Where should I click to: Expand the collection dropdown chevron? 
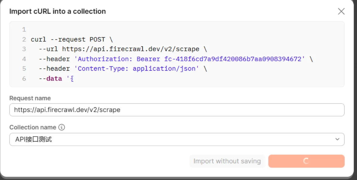pyautogui.click(x=337, y=139)
